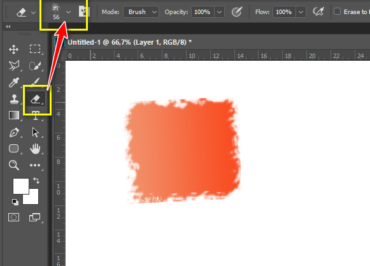Click the Flow percentage input field
Viewport: 370px width, 266px height.
click(284, 12)
